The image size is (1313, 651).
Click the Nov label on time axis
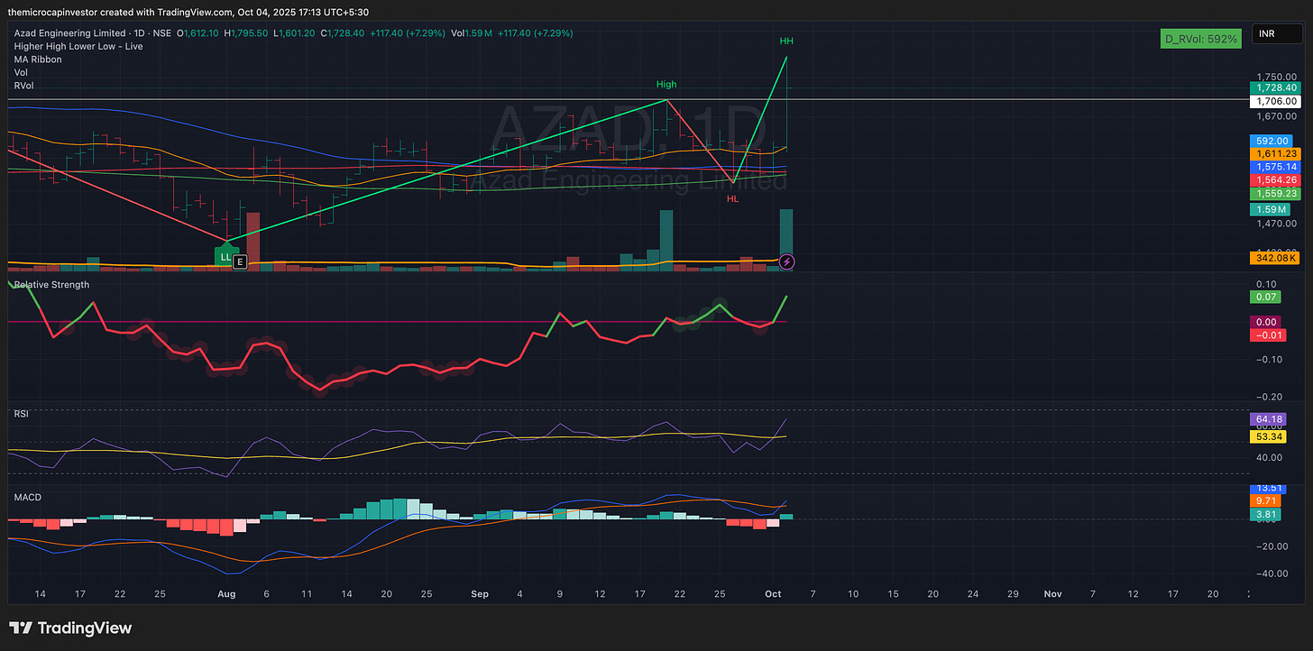coord(1052,594)
